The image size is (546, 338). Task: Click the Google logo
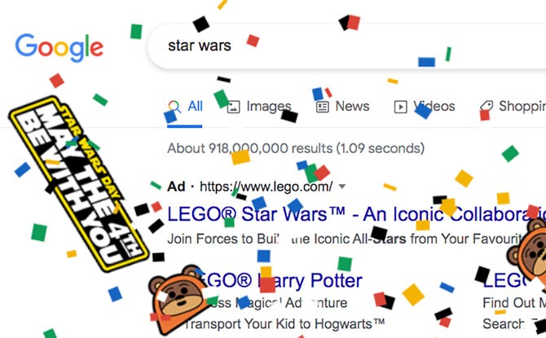point(59,48)
